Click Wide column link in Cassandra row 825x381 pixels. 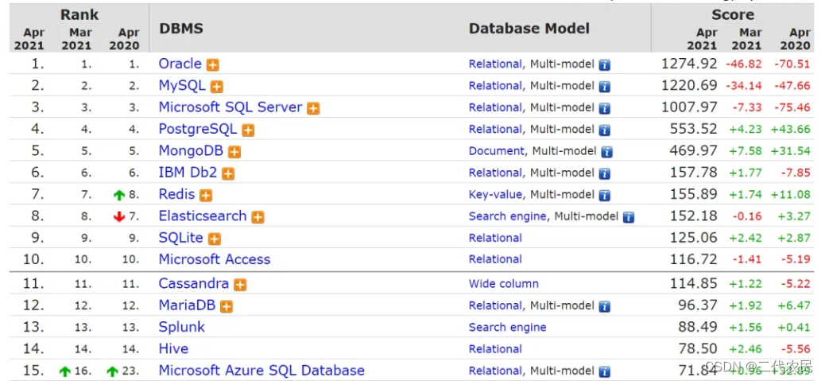504,284
